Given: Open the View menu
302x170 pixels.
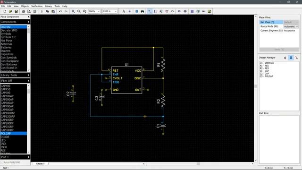Looking at the screenshot, I should (16, 6).
